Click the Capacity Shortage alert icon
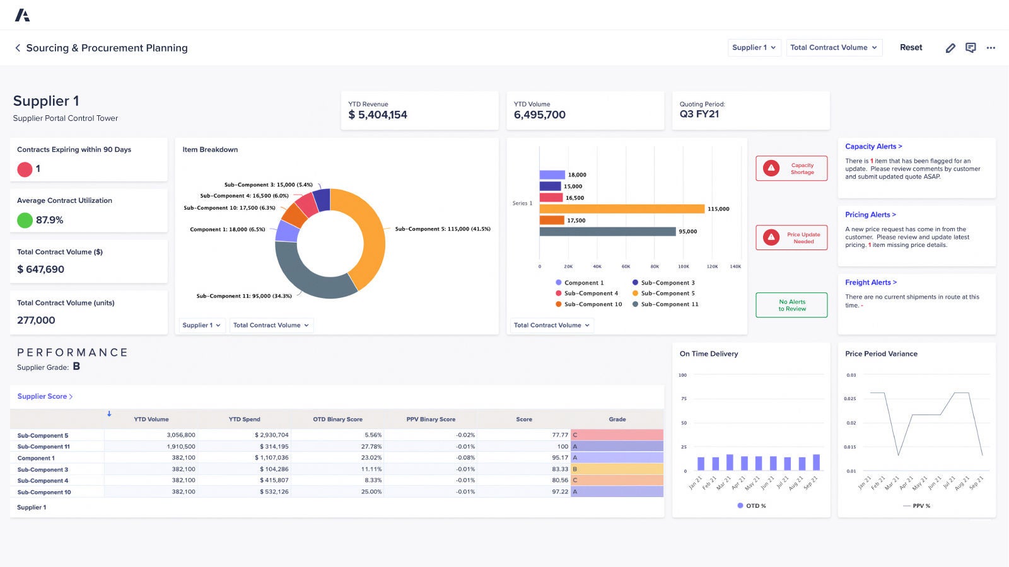This screenshot has width=1009, height=567. [770, 168]
